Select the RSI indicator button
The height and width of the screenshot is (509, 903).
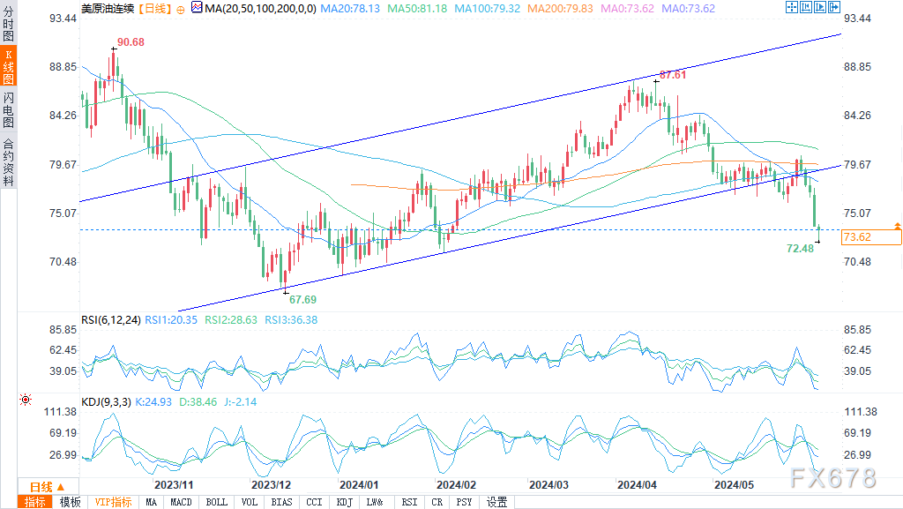coord(409,502)
